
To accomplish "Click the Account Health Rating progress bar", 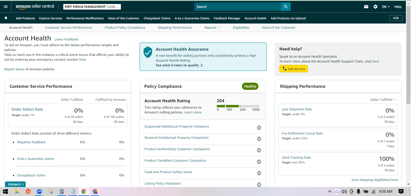I will click(238, 106).
